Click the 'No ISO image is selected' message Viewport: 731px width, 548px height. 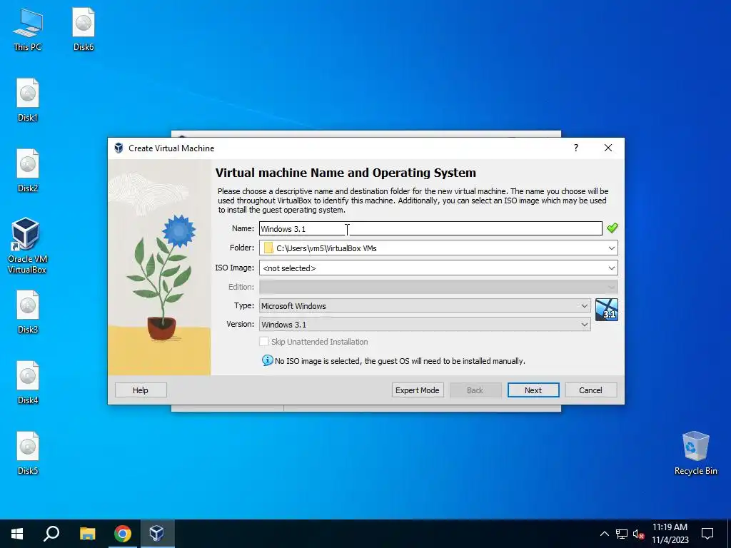[x=400, y=361]
